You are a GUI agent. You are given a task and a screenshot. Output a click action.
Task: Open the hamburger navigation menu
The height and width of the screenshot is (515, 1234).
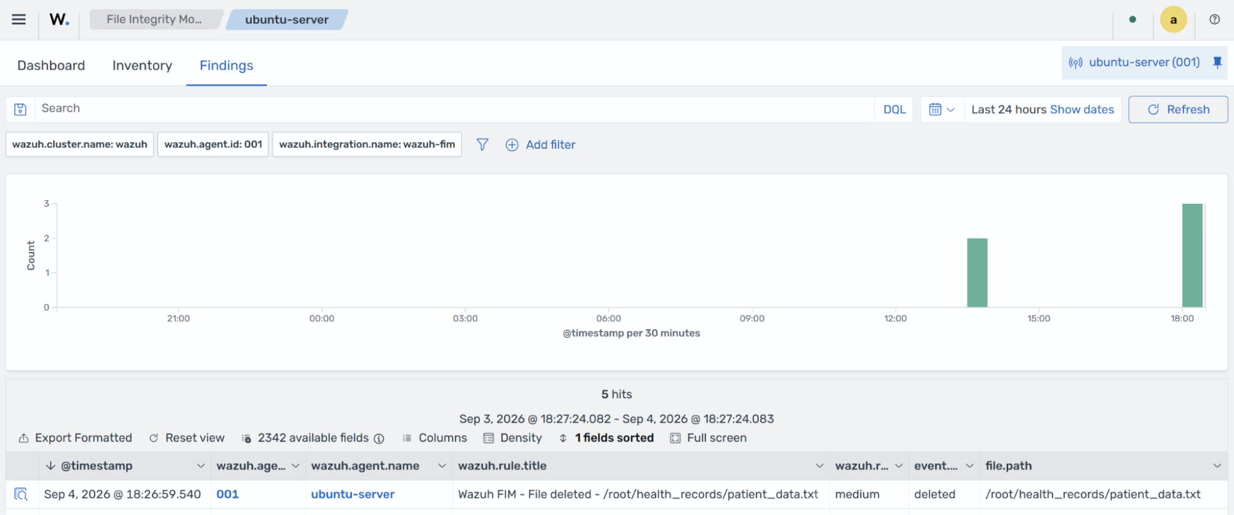pos(19,19)
